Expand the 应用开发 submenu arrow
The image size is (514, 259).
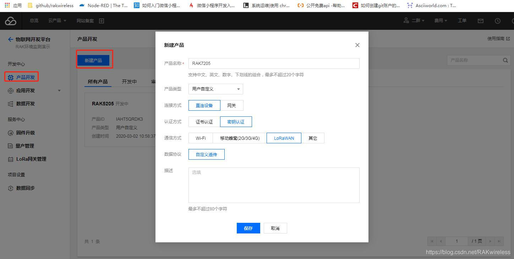(59, 91)
